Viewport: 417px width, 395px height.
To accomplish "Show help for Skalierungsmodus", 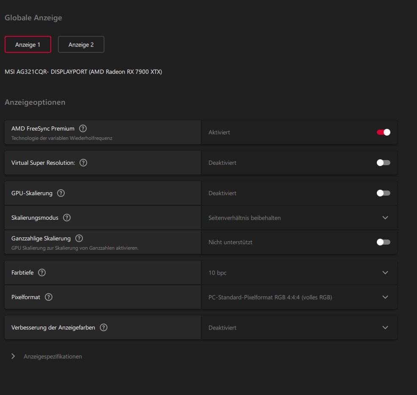I will [67, 218].
